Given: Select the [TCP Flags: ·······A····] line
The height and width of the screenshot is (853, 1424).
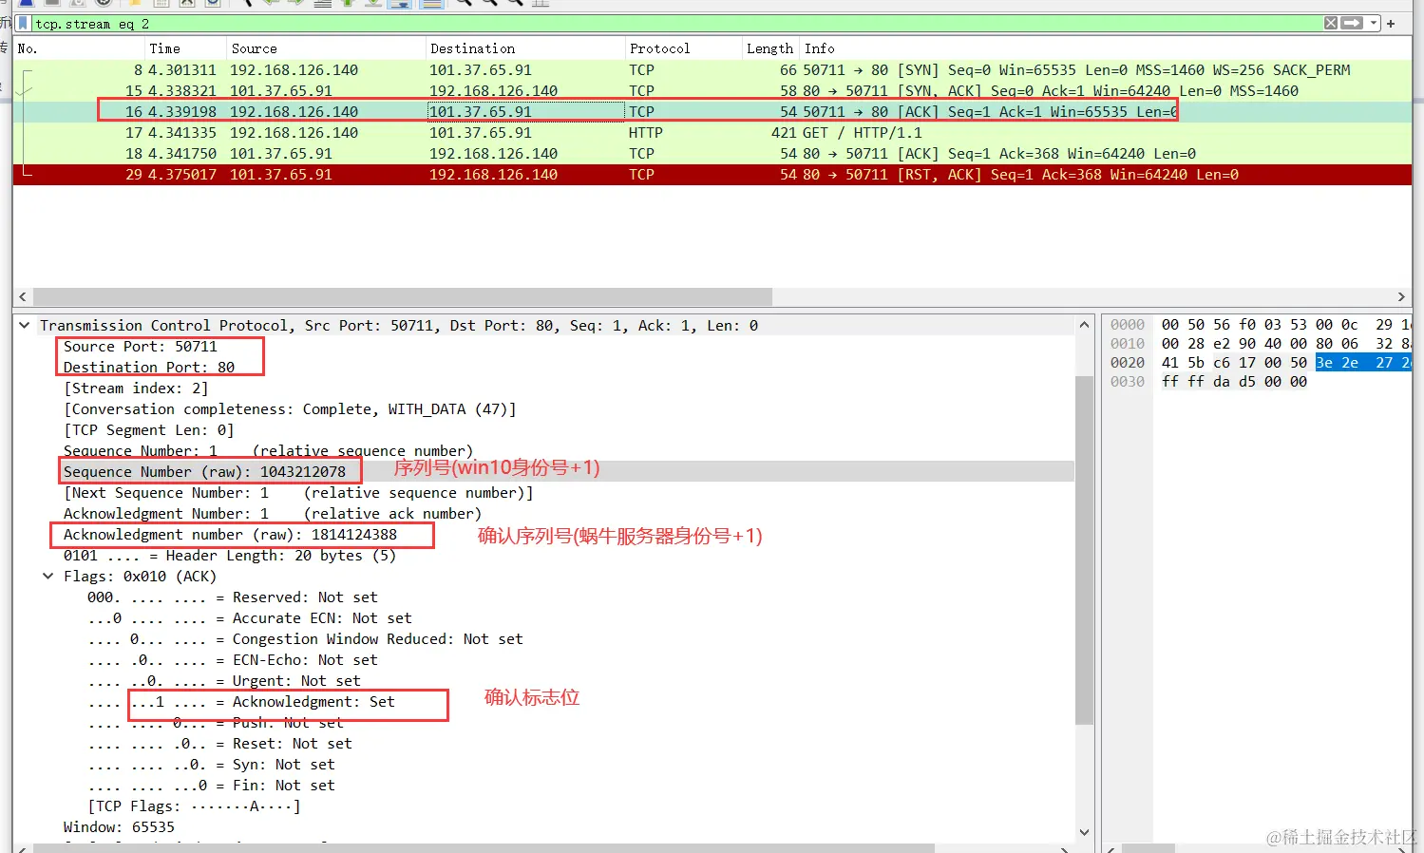Looking at the screenshot, I should [x=194, y=806].
